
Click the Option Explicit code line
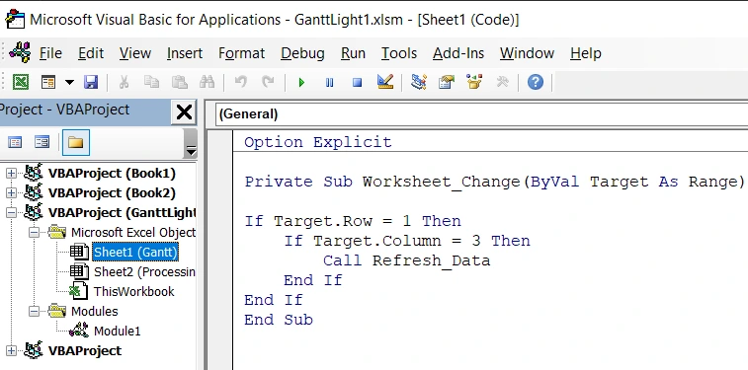click(x=318, y=142)
